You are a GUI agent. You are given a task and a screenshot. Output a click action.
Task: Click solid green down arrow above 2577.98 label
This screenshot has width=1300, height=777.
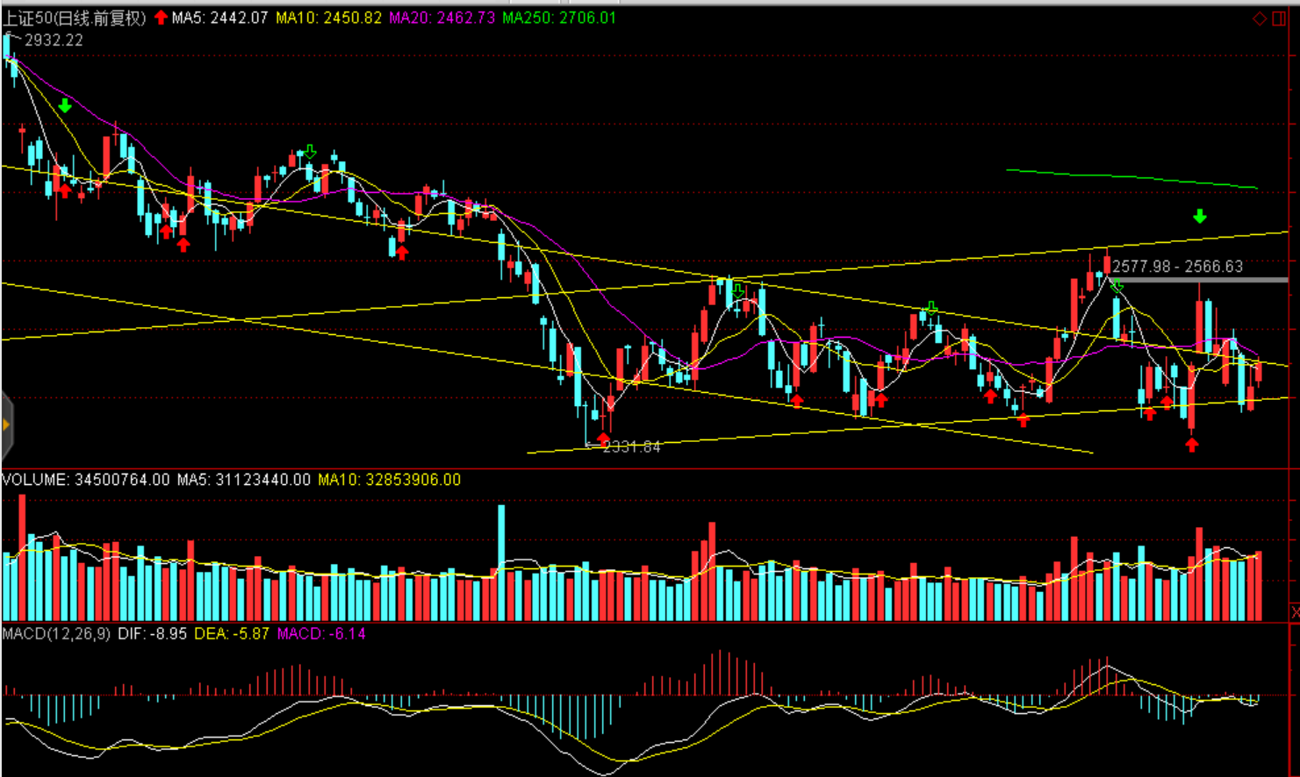click(1200, 216)
